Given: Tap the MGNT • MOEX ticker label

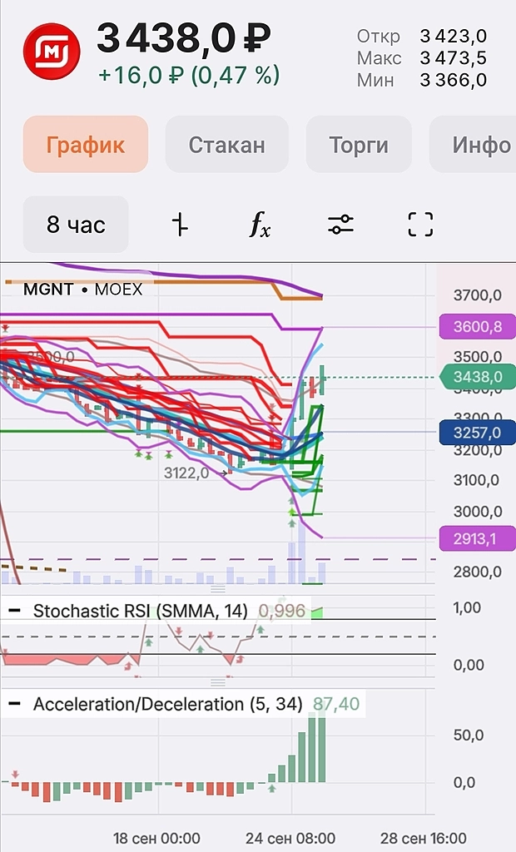Looking at the screenshot, I should click(x=82, y=289).
